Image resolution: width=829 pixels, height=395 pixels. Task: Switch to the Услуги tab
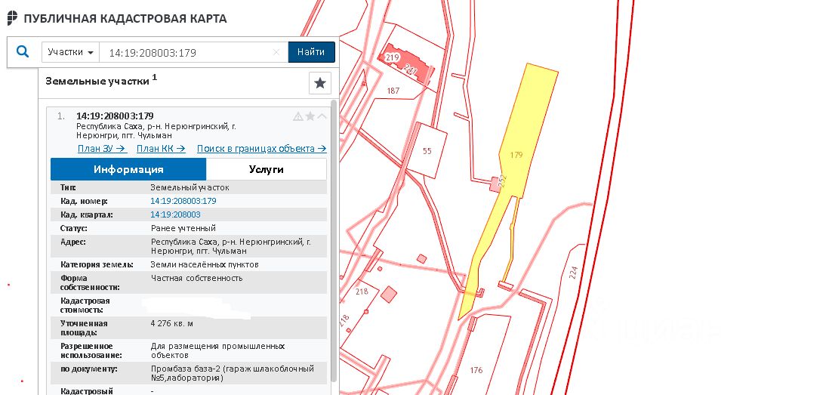coord(267,169)
